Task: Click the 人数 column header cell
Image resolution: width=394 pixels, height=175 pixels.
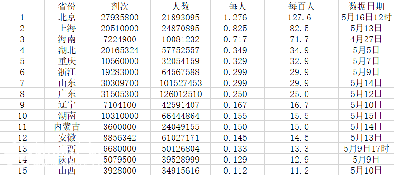Action: (181, 6)
